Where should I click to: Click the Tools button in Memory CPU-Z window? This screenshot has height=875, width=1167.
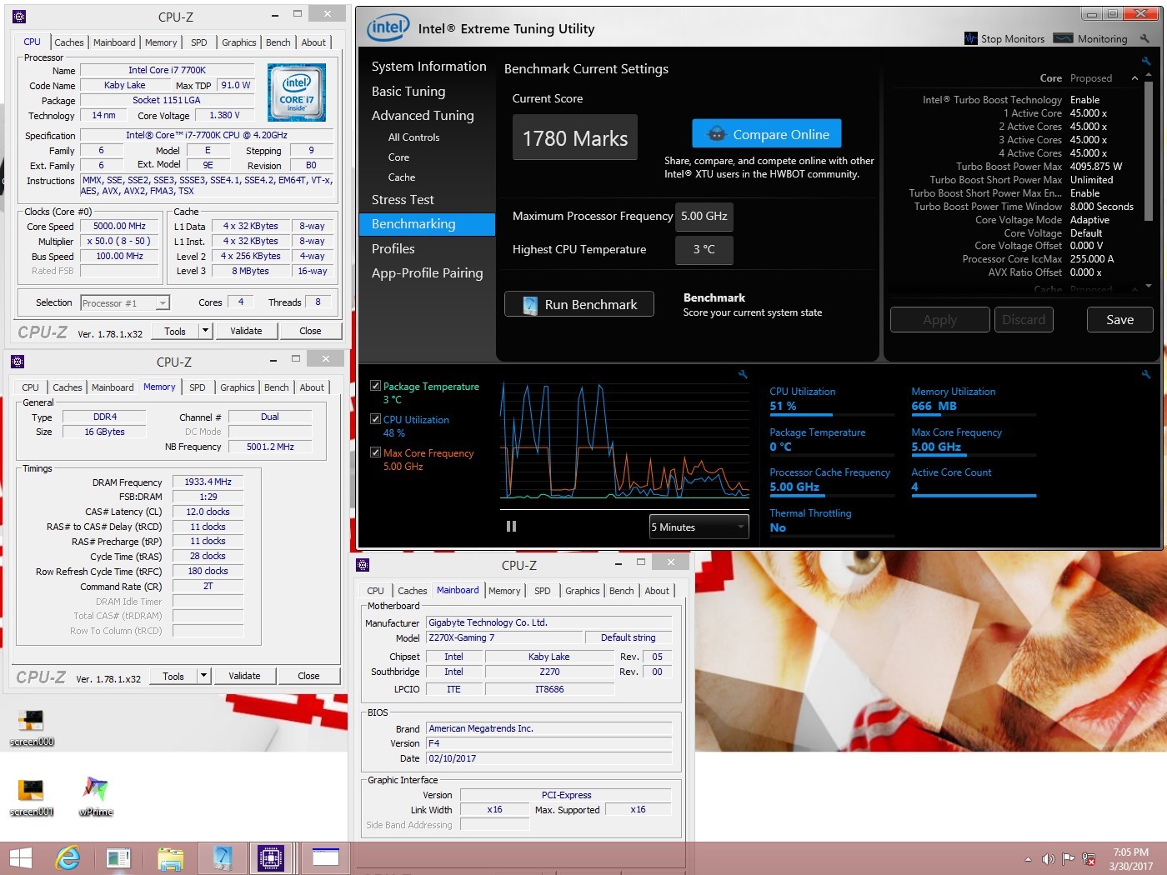(173, 676)
